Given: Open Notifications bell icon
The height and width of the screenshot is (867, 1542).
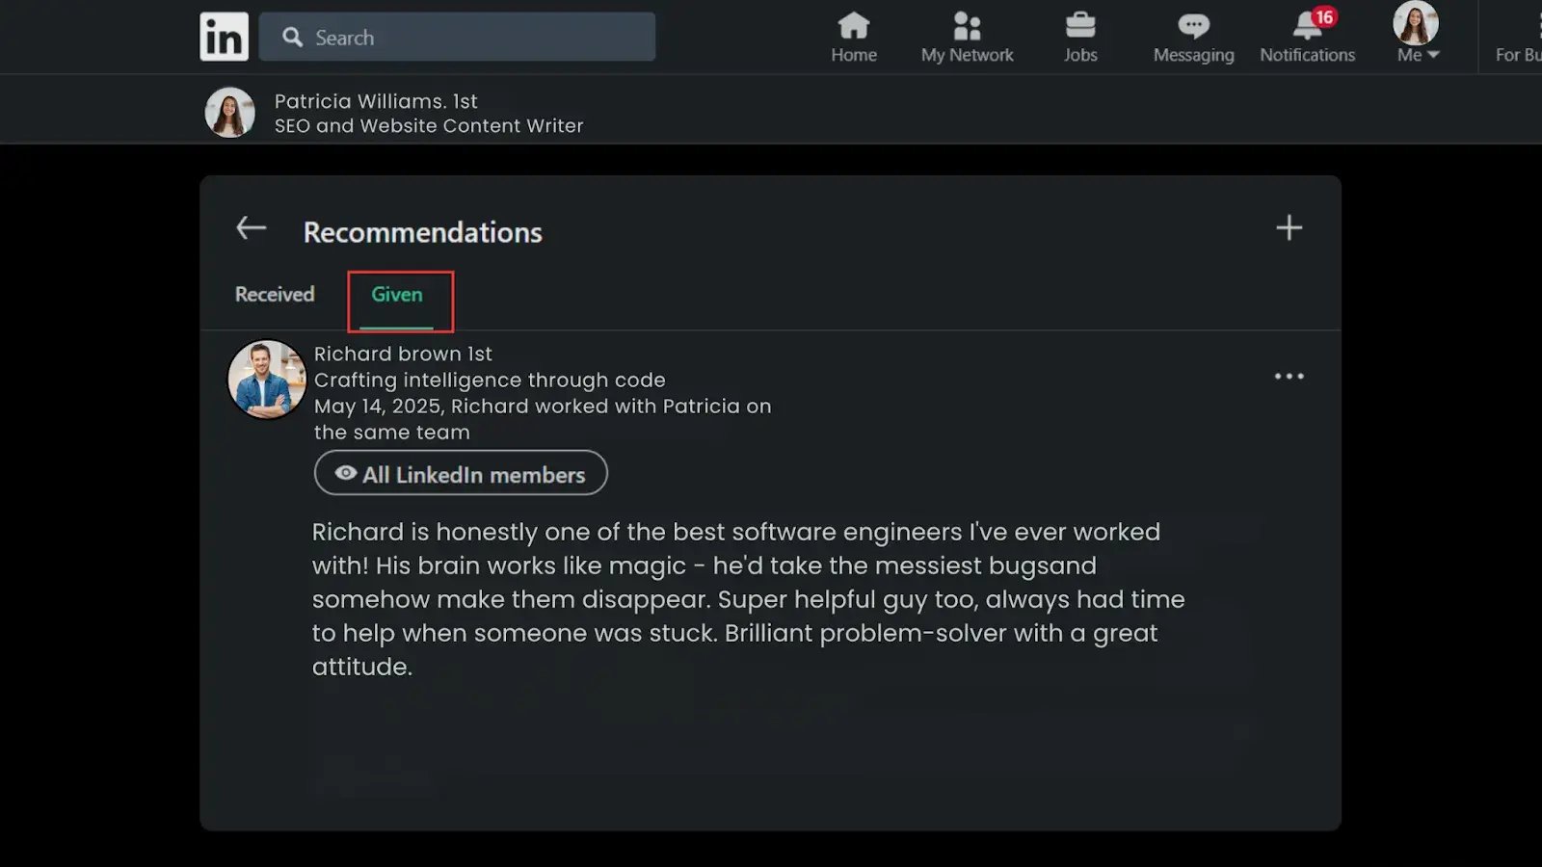Looking at the screenshot, I should 1307,26.
